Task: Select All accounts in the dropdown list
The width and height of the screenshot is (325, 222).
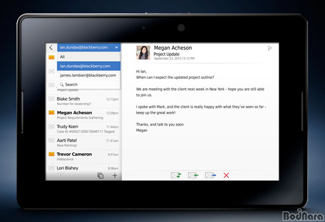Action: 89,57
